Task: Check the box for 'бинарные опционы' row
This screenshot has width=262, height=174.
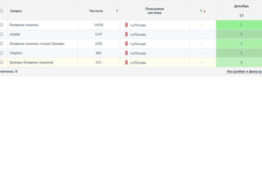Action: 1,25
